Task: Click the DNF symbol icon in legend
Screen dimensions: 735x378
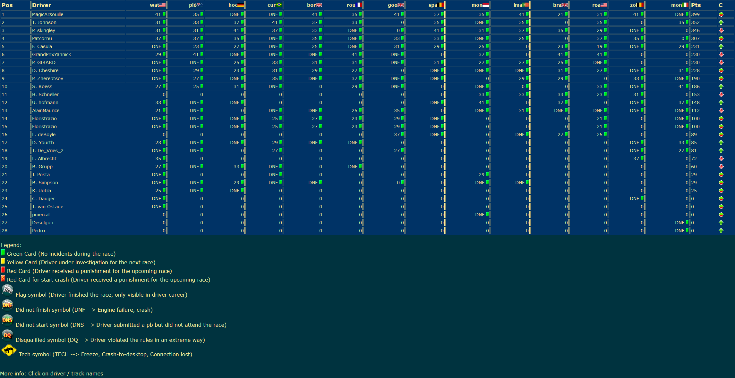Action: point(7,305)
